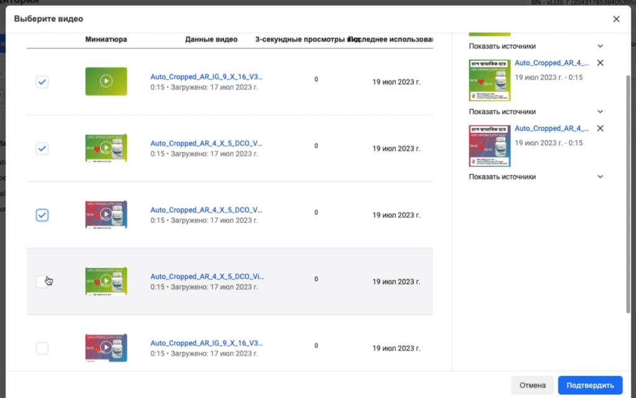Play the first row's plain green video thumbnail

(x=106, y=81)
